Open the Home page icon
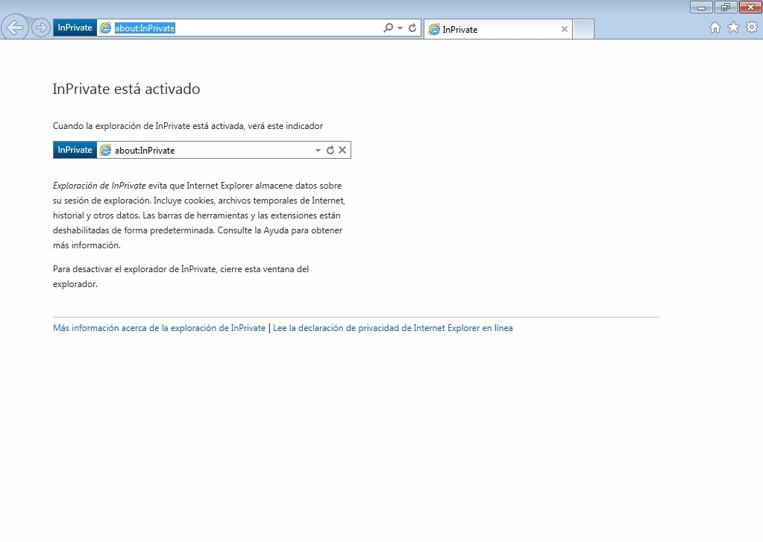The height and width of the screenshot is (542, 763). [715, 28]
